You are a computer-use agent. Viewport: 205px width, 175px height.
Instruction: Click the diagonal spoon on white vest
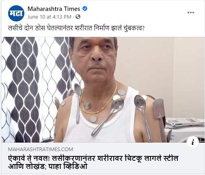108,117
